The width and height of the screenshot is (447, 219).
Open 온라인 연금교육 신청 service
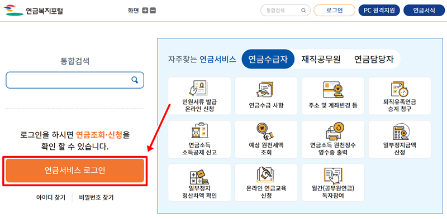coord(266,182)
